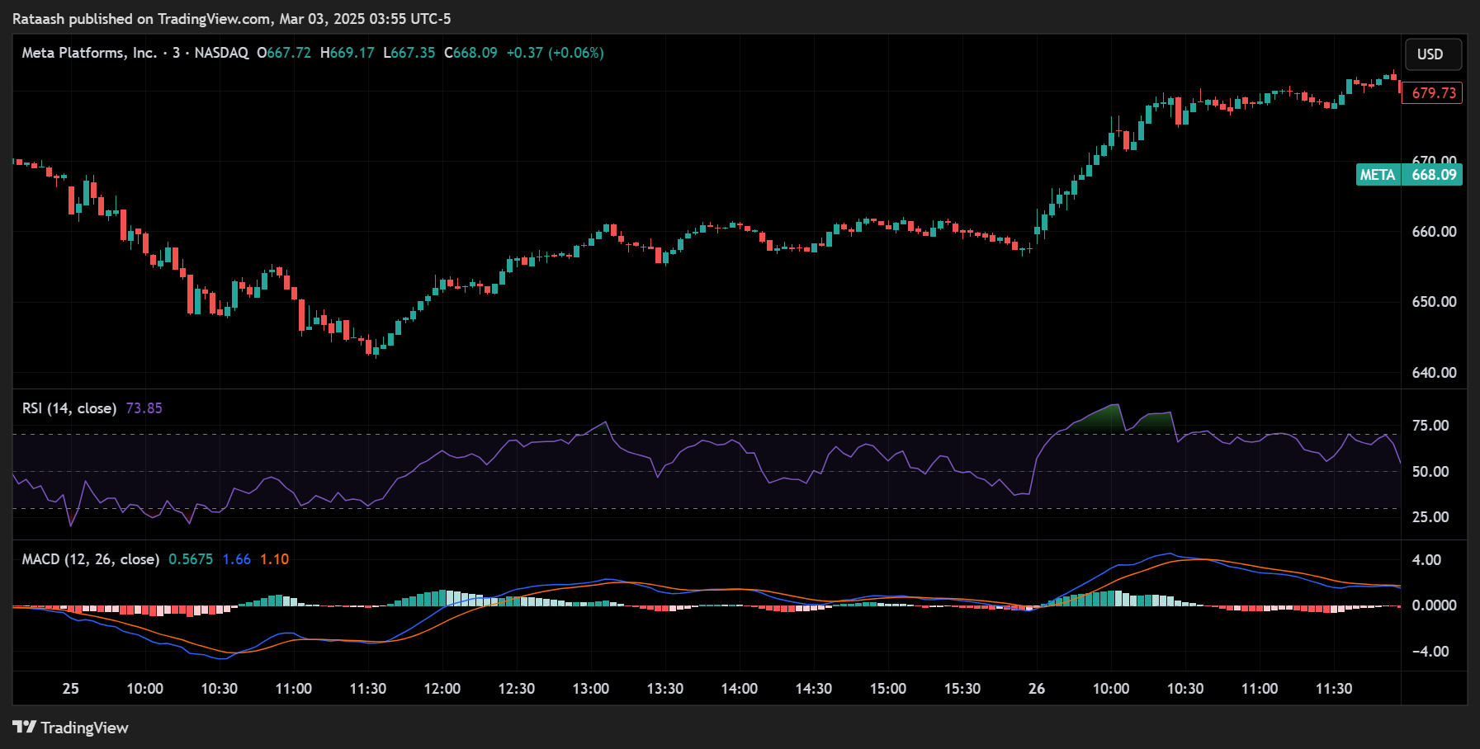Screen dimensions: 1480x749
Task: Click the 11:30 label on day 26
Action: pyautogui.click(x=1334, y=689)
